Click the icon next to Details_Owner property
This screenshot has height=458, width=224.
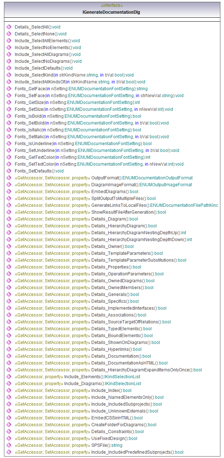pos(9,246)
